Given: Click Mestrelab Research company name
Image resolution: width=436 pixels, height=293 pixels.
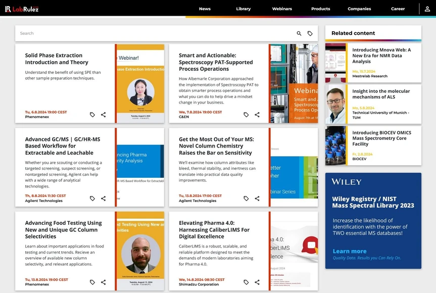Looking at the screenshot, I should (370, 76).
